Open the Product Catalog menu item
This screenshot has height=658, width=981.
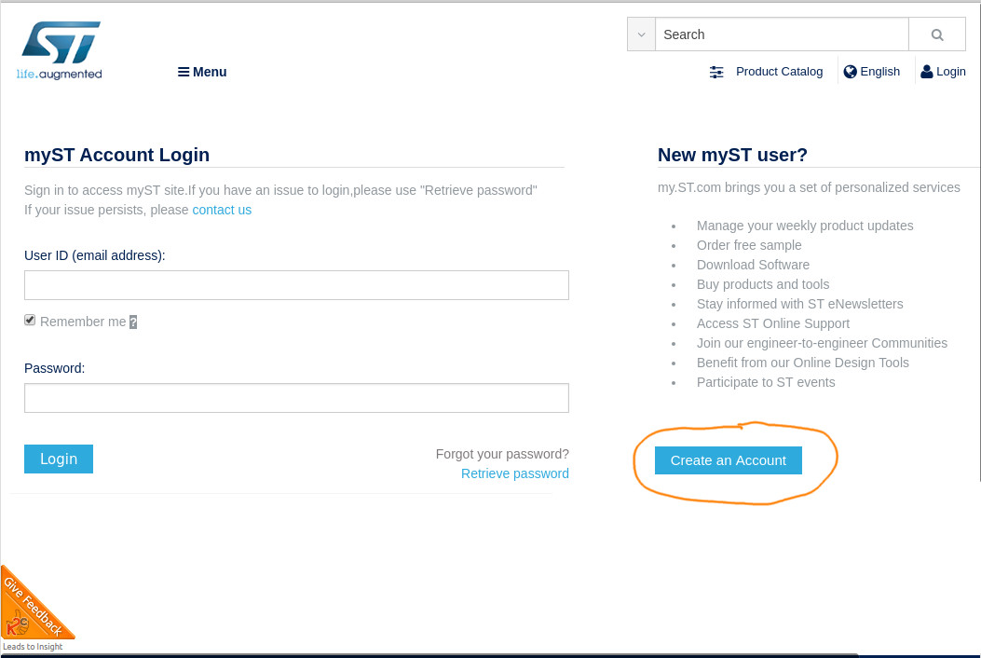779,72
